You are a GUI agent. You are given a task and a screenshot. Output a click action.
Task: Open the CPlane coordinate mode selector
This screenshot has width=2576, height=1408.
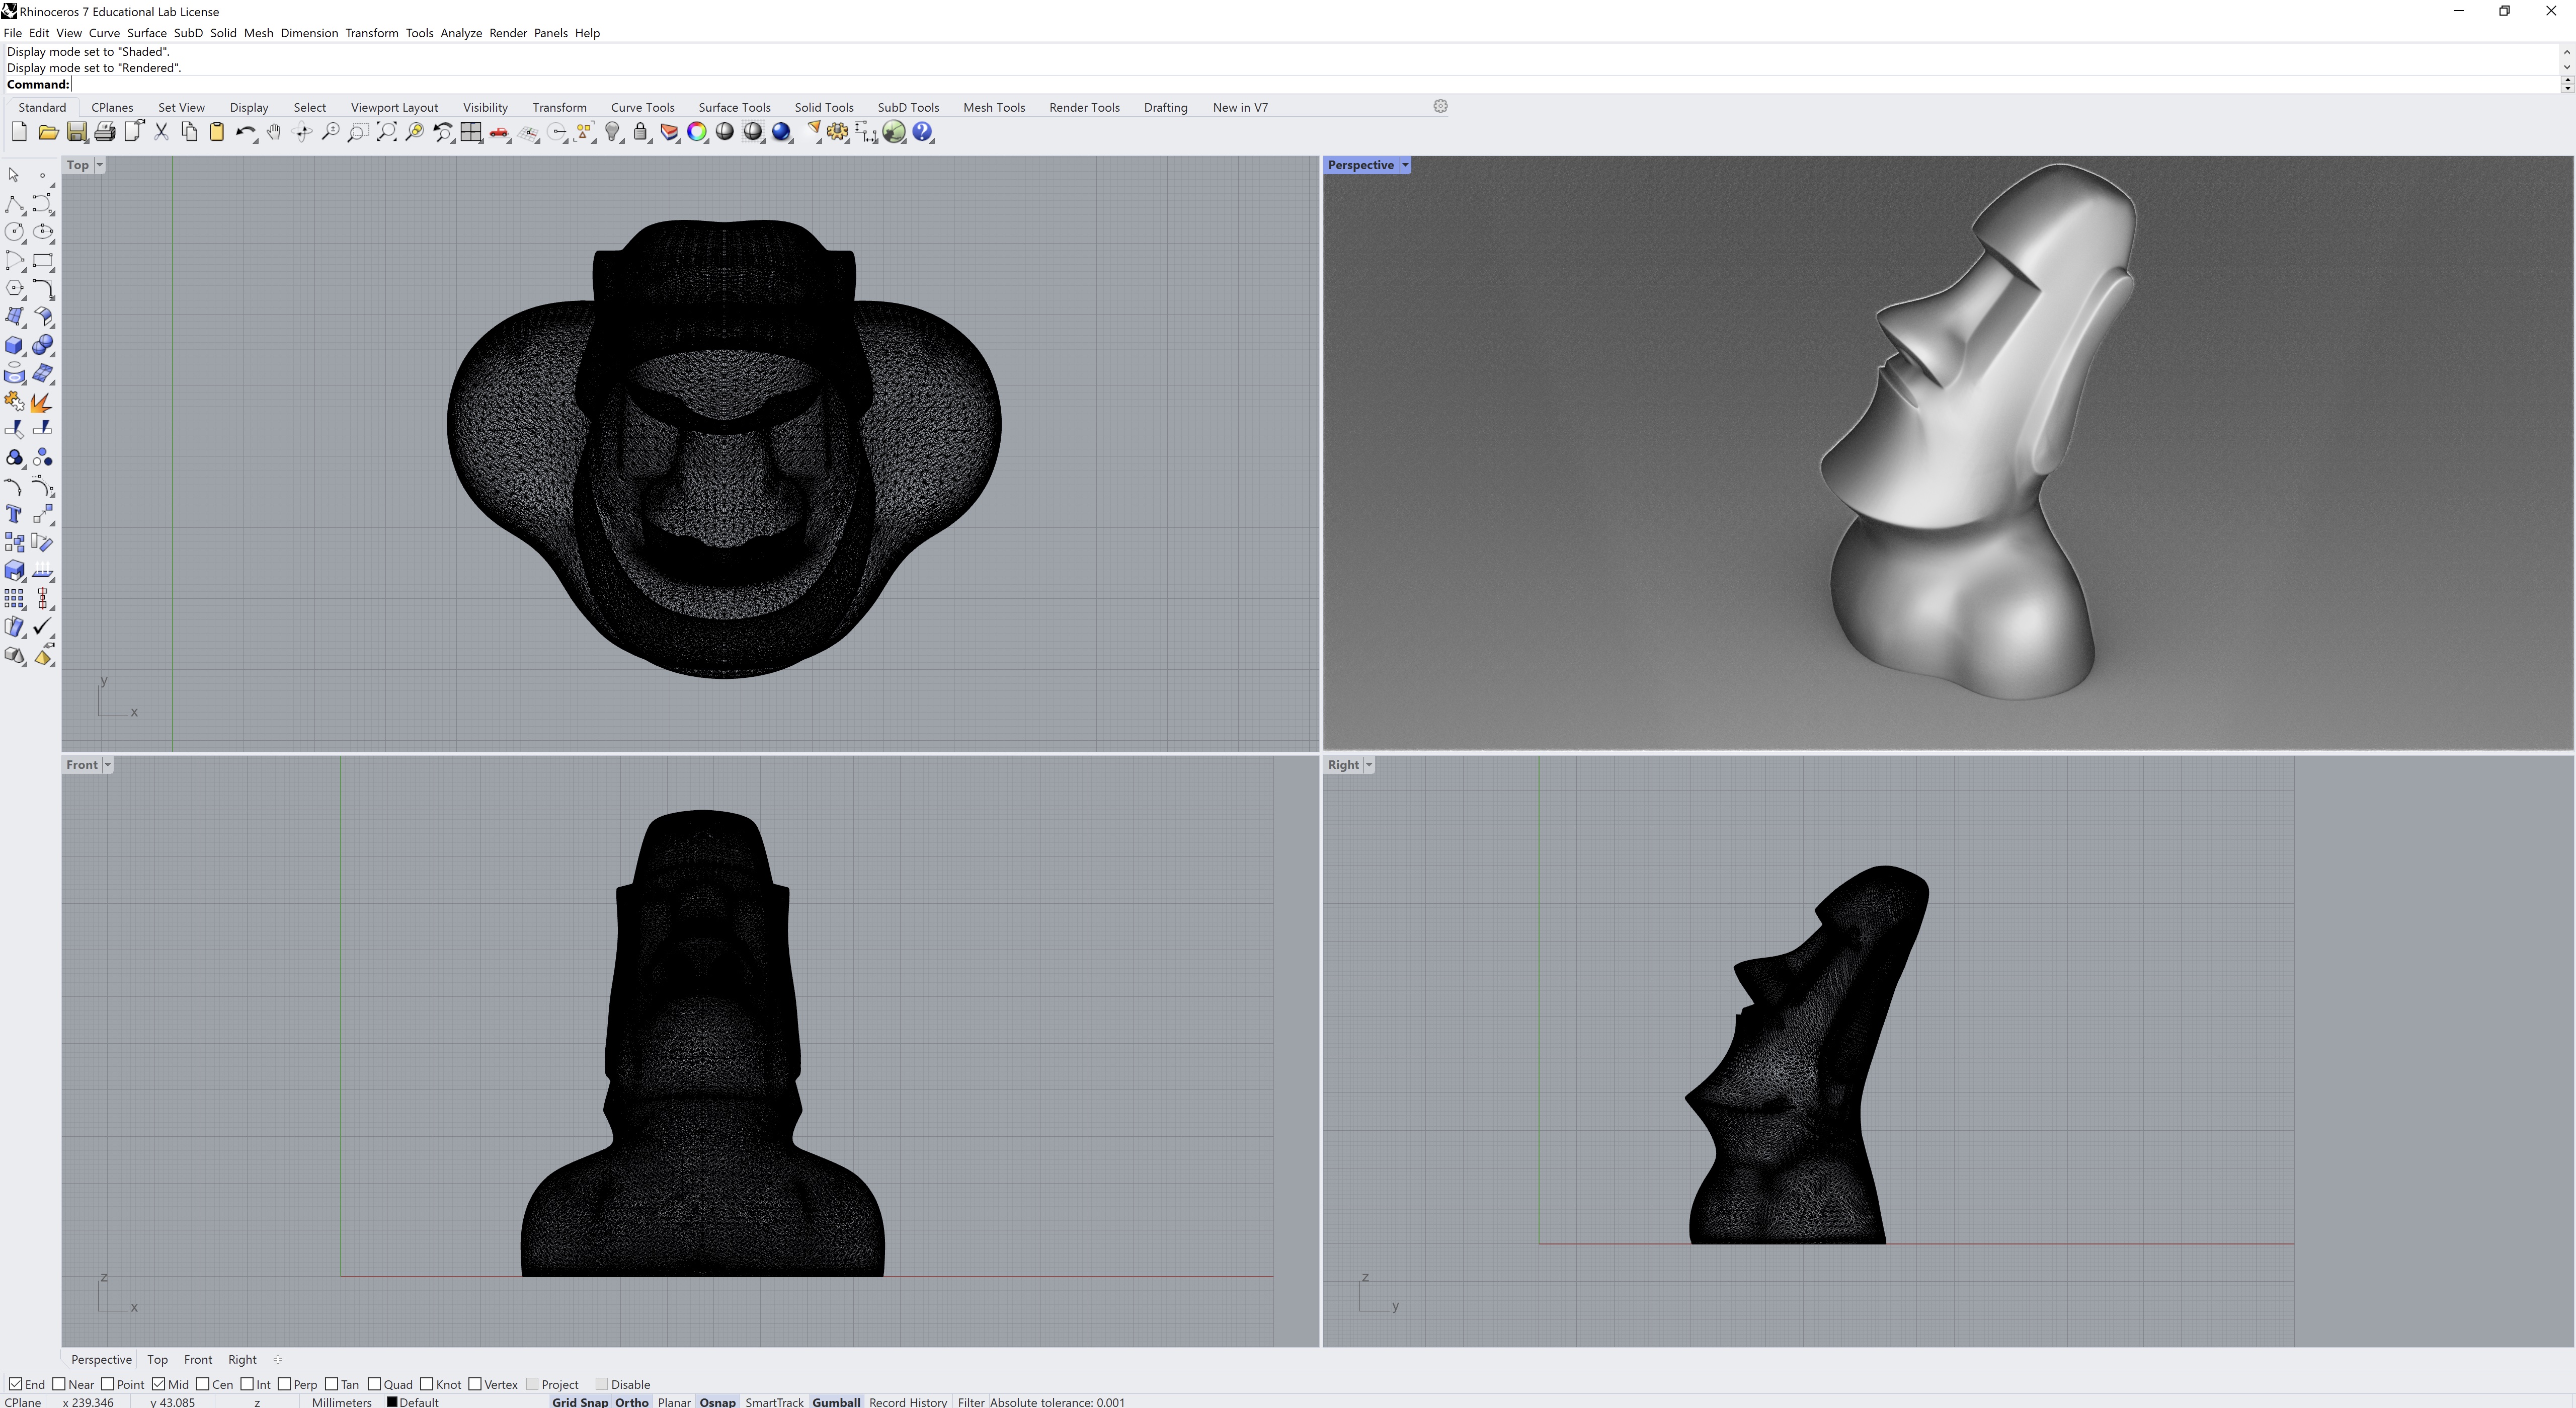pos(23,1402)
